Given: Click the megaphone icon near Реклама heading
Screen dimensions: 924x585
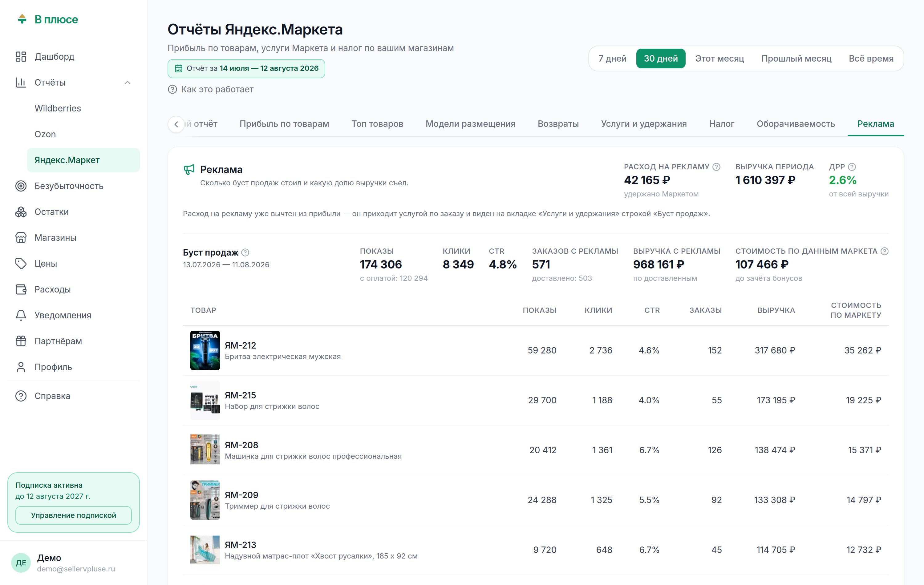Looking at the screenshot, I should coord(189,170).
